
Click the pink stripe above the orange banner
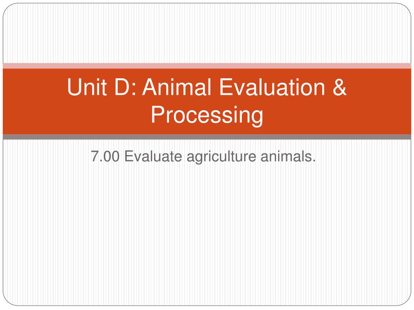coord(207,66)
